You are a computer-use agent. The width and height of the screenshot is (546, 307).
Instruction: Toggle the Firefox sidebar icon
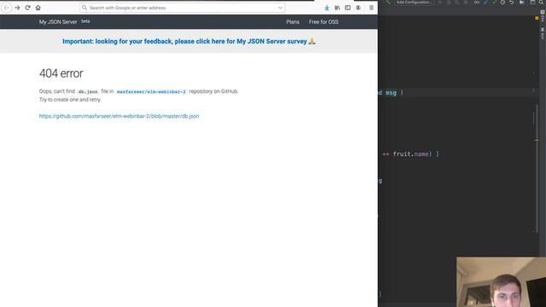point(347,8)
